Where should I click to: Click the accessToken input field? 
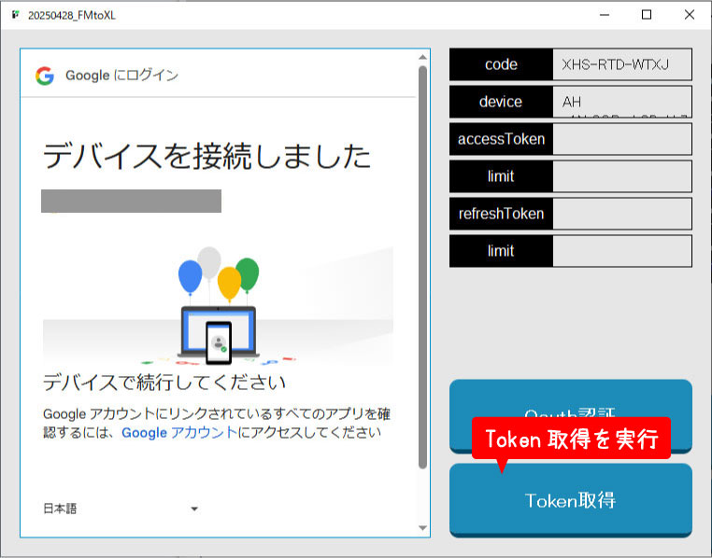(622, 139)
